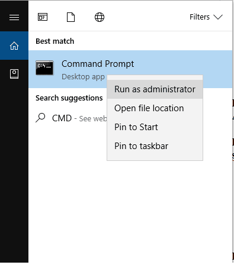The width and height of the screenshot is (234, 265).
Task: Click the Command Prompt black console icon
Action: pos(44,68)
